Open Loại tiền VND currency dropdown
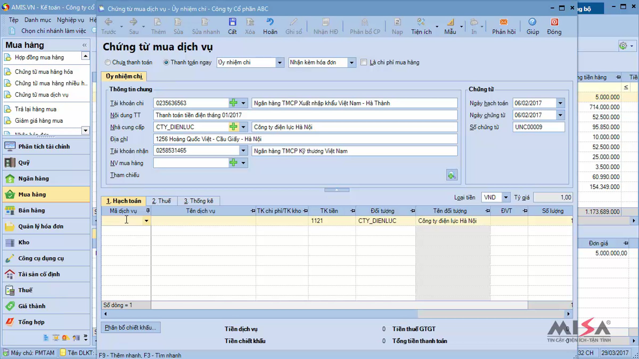Screen dimensions: 639x359 tap(506, 197)
